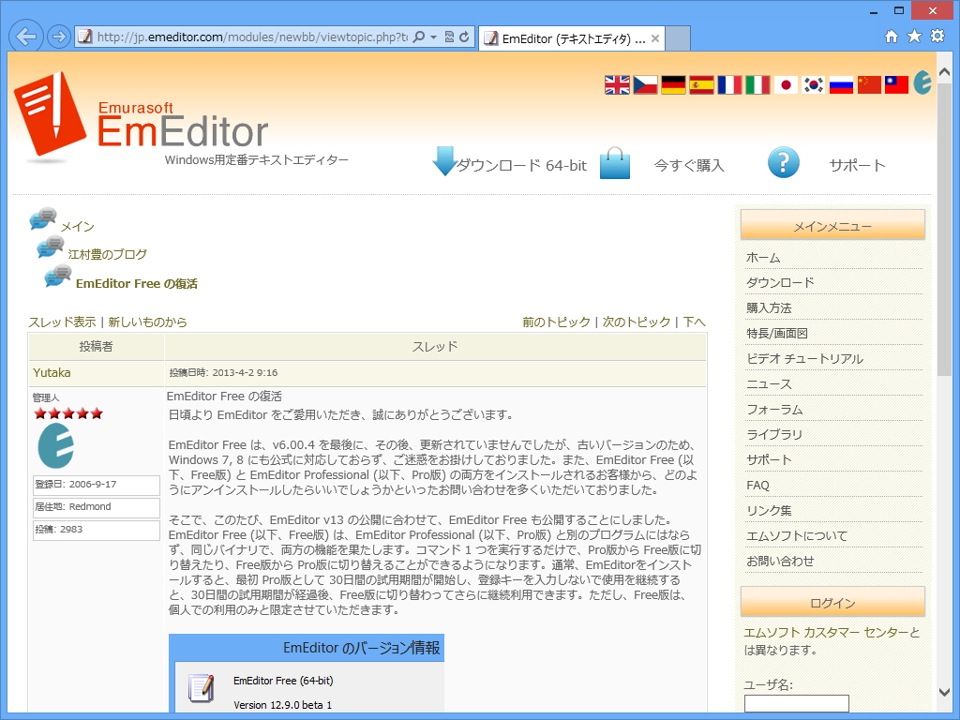Switch language using Czech flag
960x720 pixels.
click(645, 85)
